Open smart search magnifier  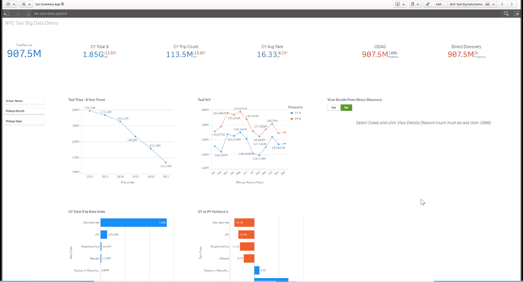[x=507, y=14]
